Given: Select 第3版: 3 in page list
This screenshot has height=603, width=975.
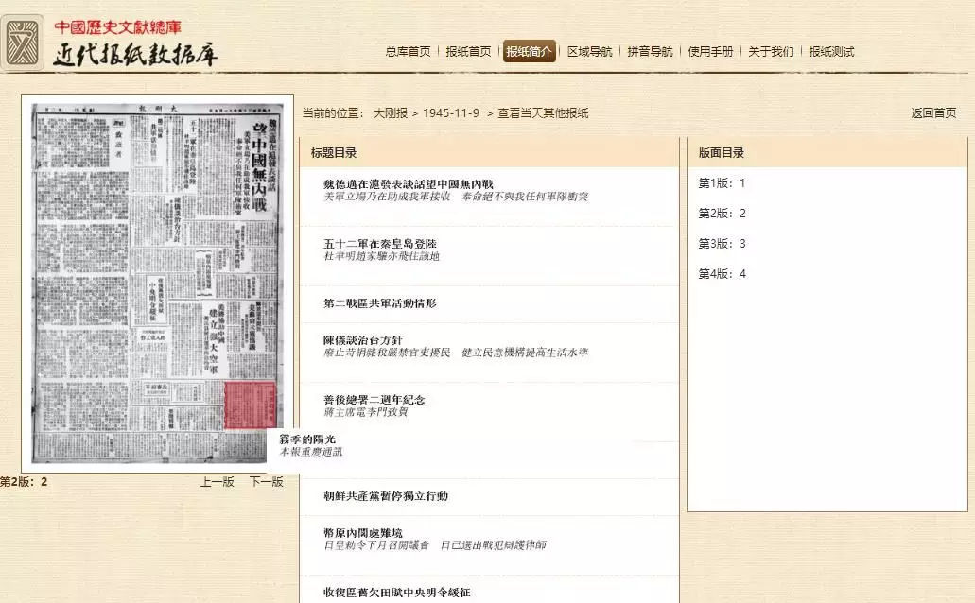Looking at the screenshot, I should click(x=722, y=244).
